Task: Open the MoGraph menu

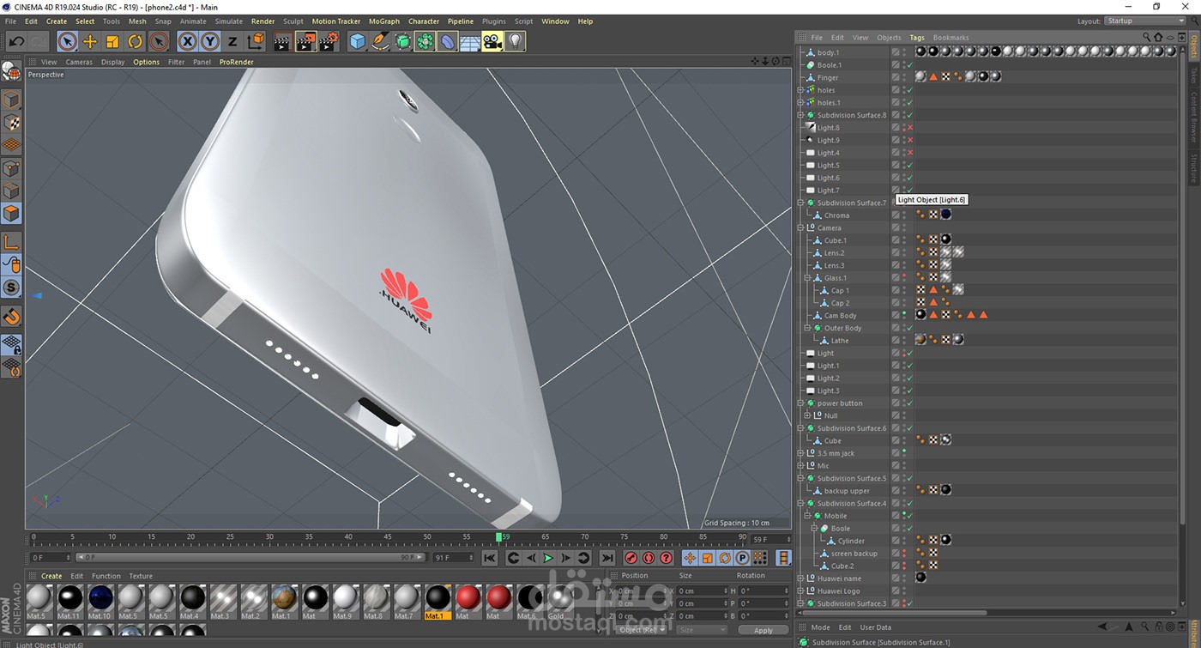Action: (384, 21)
